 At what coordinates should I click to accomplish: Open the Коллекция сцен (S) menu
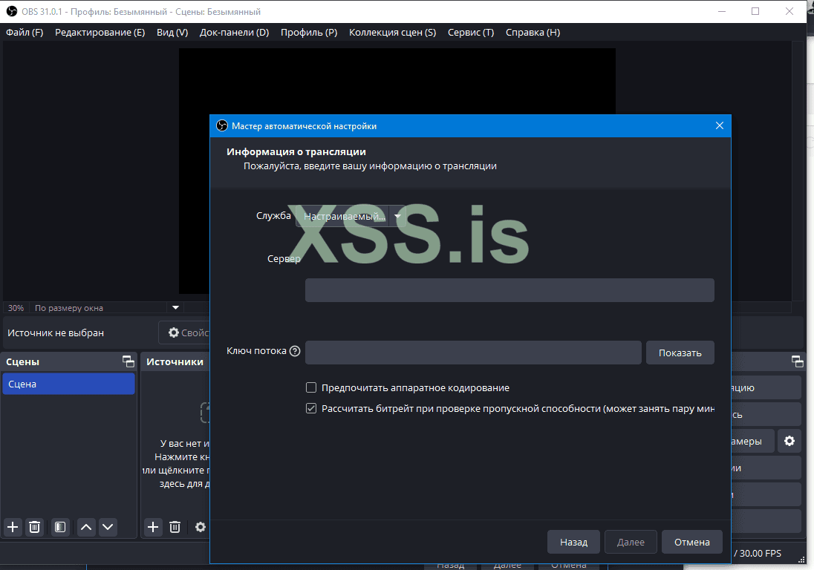392,32
